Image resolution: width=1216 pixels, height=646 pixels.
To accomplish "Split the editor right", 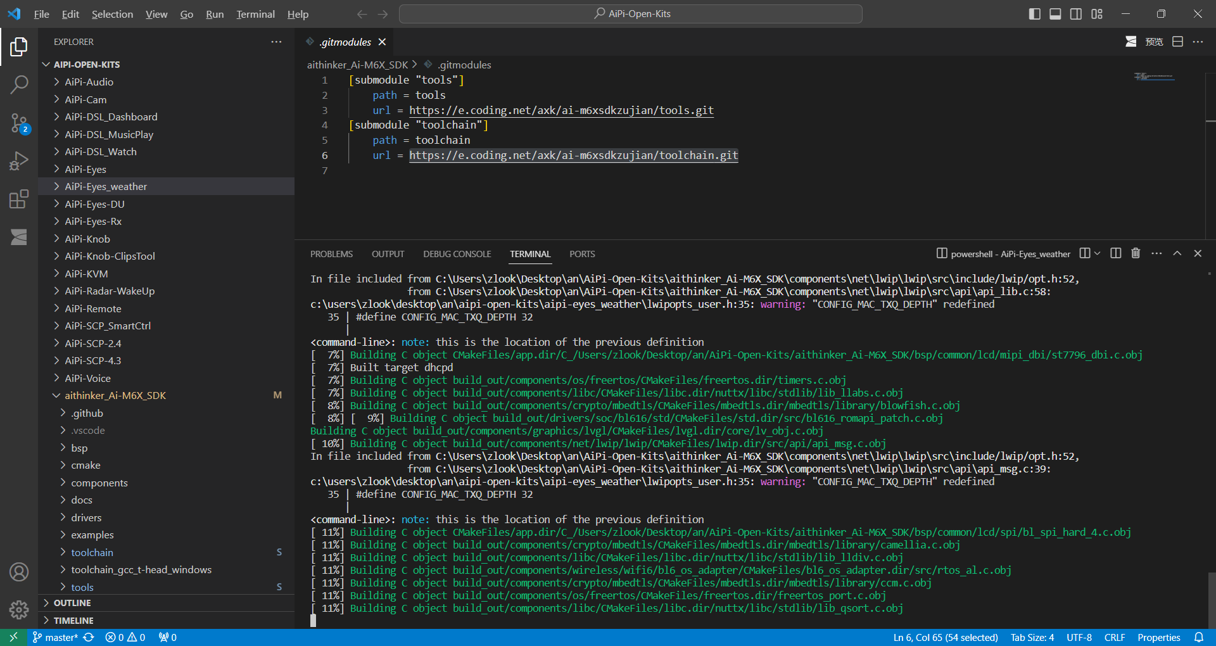I will click(x=1177, y=42).
